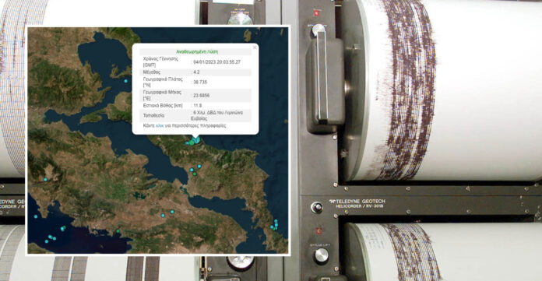Click the green marker south of epicenter inland
542x281 pixels.
click(x=195, y=174)
